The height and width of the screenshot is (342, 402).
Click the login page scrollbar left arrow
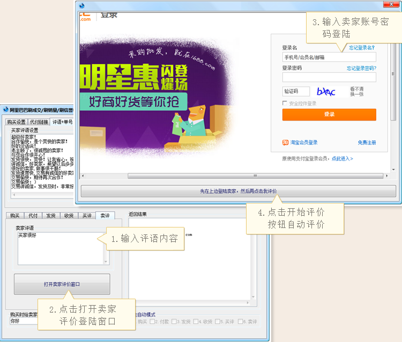point(83,176)
